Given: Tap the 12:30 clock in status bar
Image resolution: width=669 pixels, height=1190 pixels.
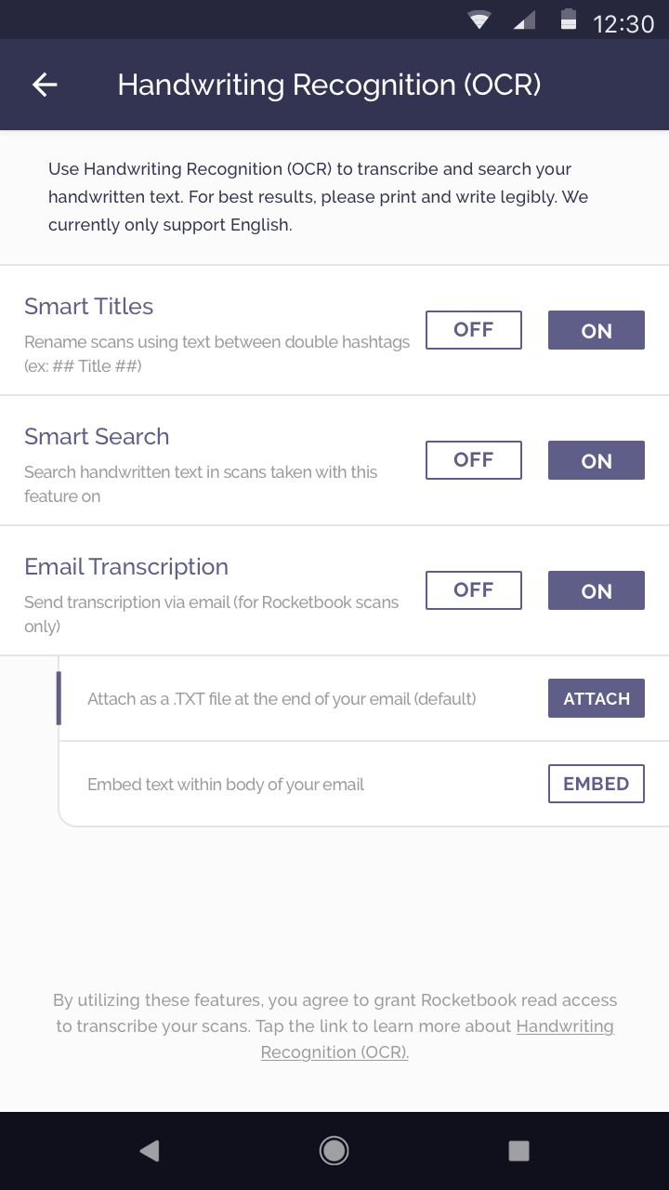Looking at the screenshot, I should click(623, 22).
